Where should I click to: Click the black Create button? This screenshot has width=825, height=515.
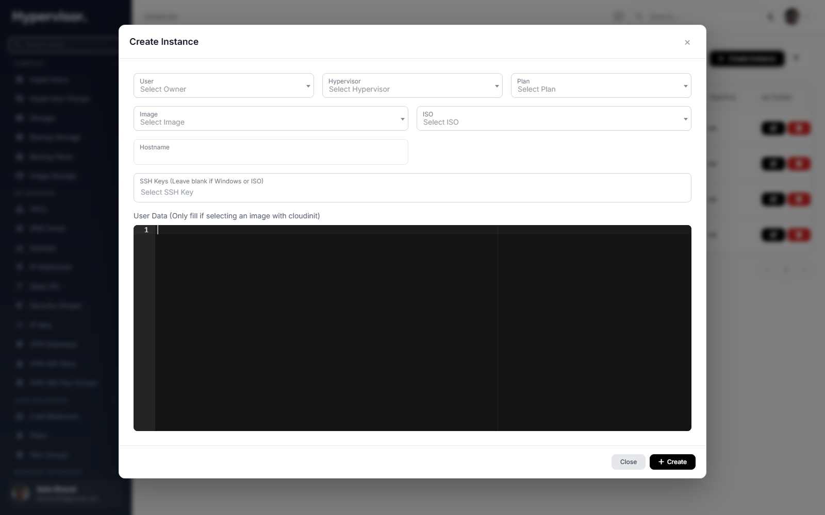(x=672, y=462)
